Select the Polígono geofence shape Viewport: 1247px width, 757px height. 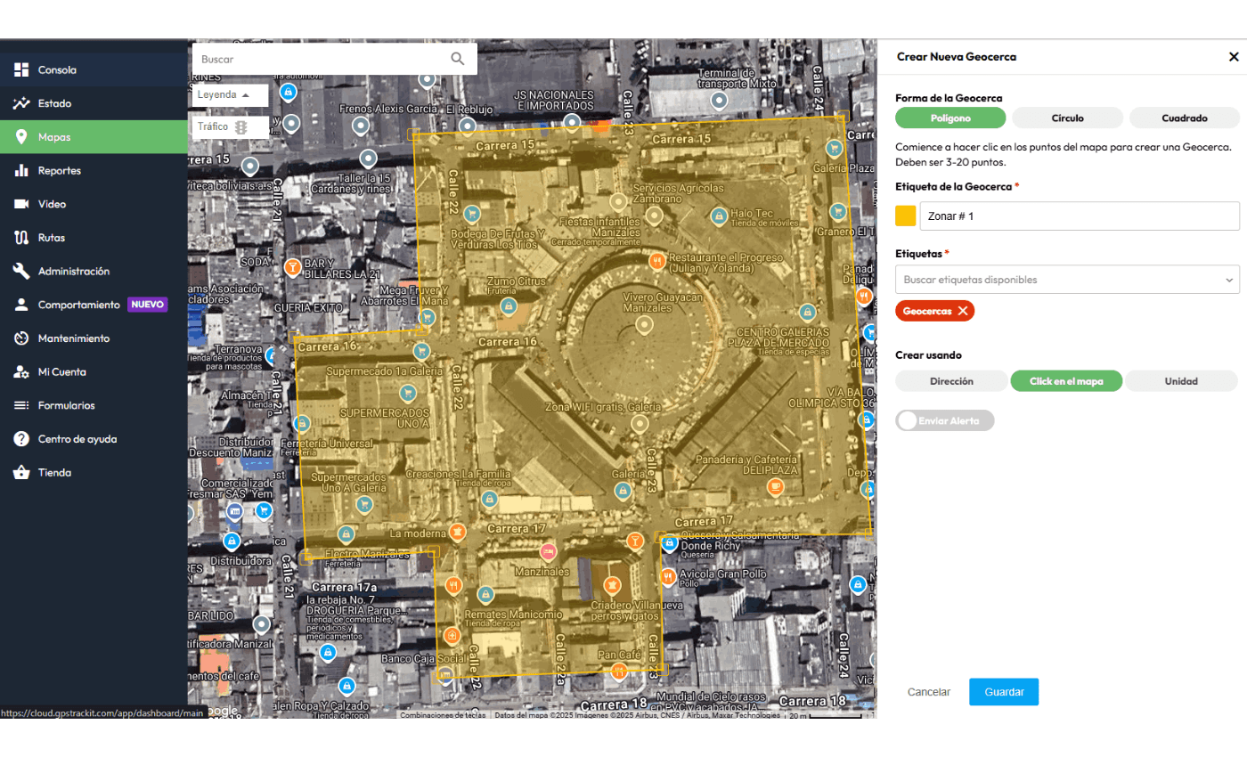(x=950, y=118)
